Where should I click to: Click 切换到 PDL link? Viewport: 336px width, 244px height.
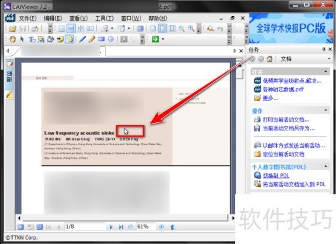click(276, 175)
